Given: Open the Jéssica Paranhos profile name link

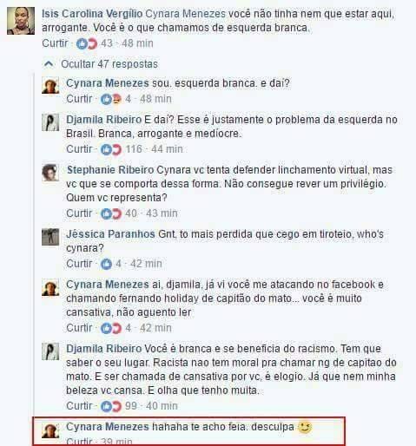Looking at the screenshot, I should tap(110, 234).
